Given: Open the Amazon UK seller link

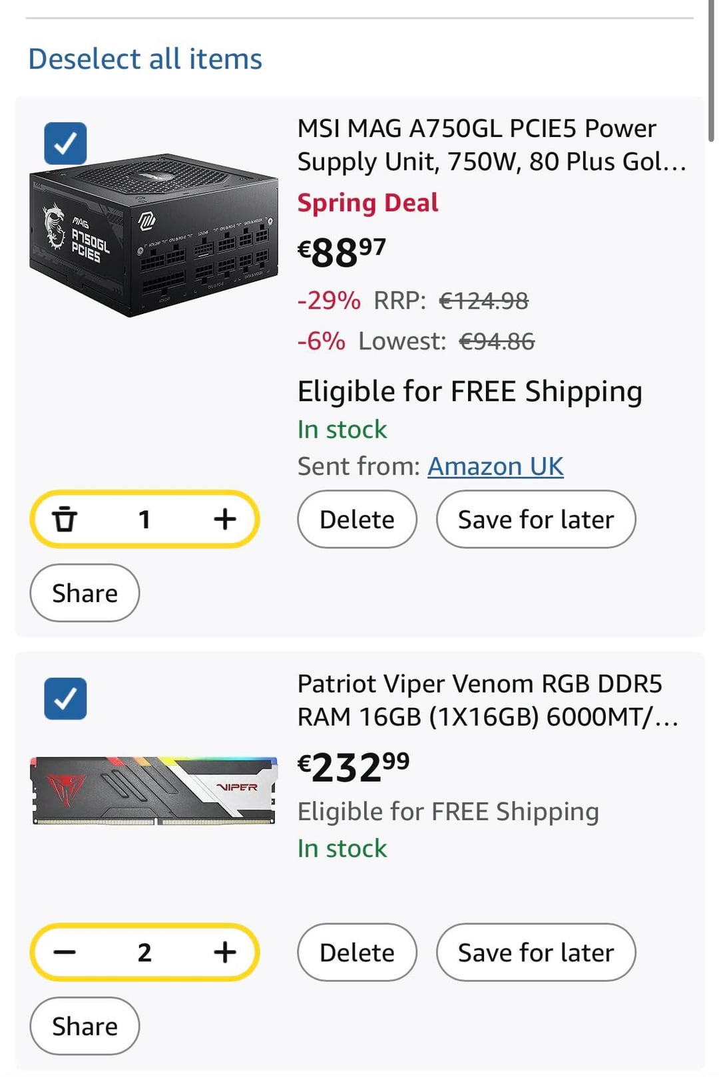Looking at the screenshot, I should point(495,466).
